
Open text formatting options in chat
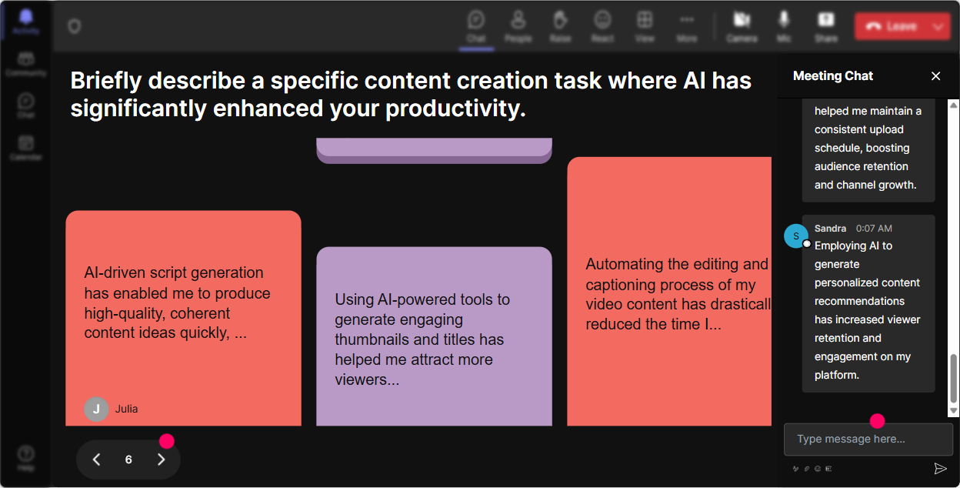[x=795, y=468]
